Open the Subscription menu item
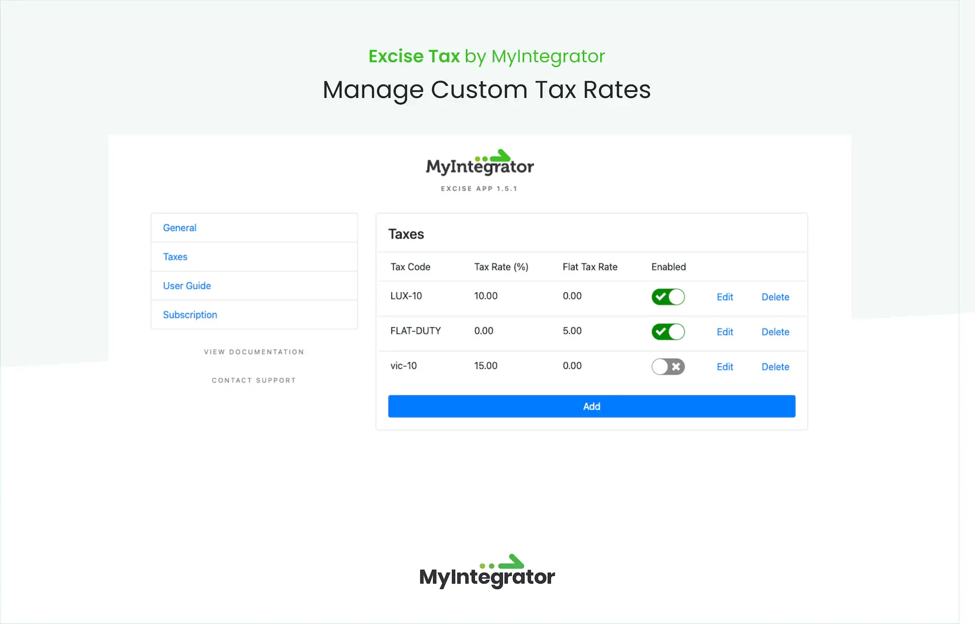This screenshot has width=975, height=624. coord(254,315)
